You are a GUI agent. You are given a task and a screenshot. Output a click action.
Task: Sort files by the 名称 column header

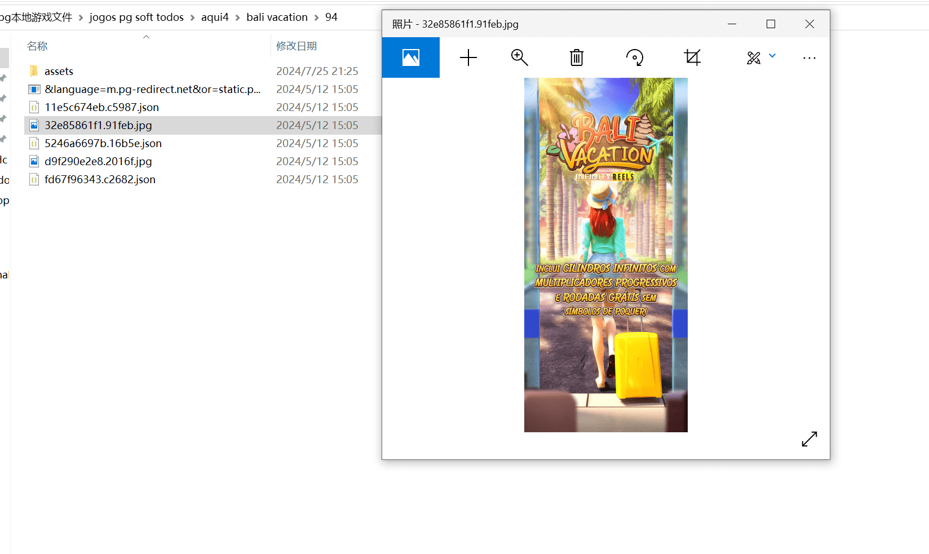coord(37,46)
